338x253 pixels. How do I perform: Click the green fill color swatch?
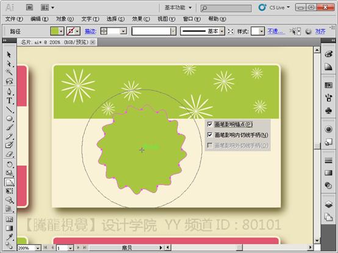pyautogui.click(x=54, y=32)
